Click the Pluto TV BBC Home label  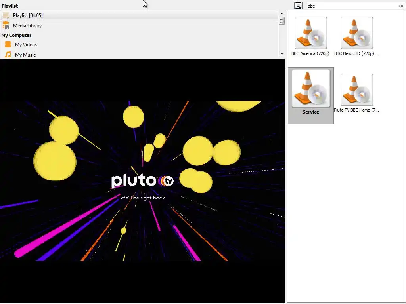(356, 110)
